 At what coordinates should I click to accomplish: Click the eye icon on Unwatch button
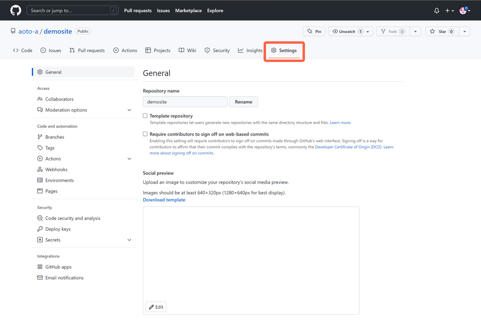335,31
